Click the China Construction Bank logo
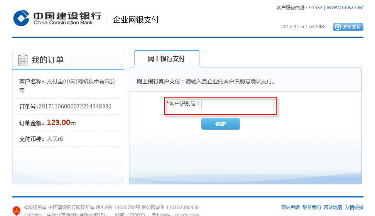Viewport: 375px width, 216px height. [x=57, y=18]
